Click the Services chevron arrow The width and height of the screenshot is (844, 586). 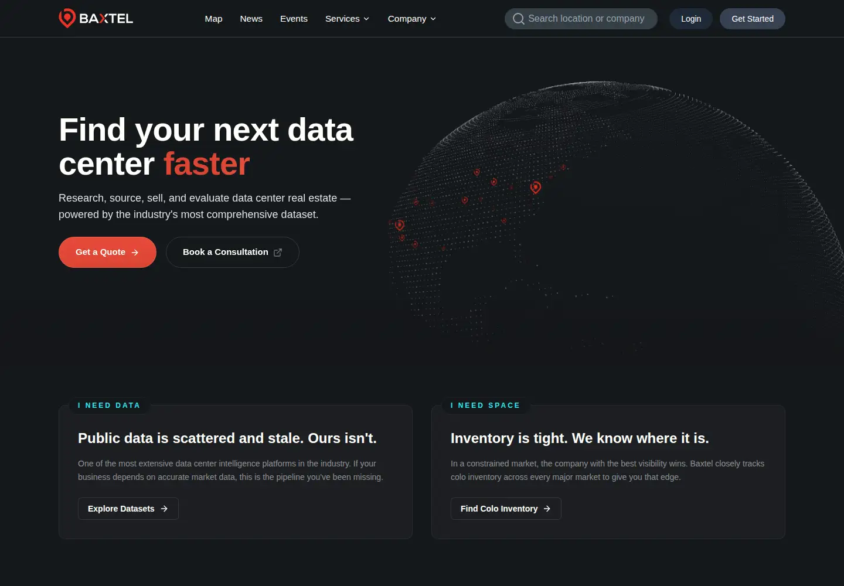click(x=366, y=19)
